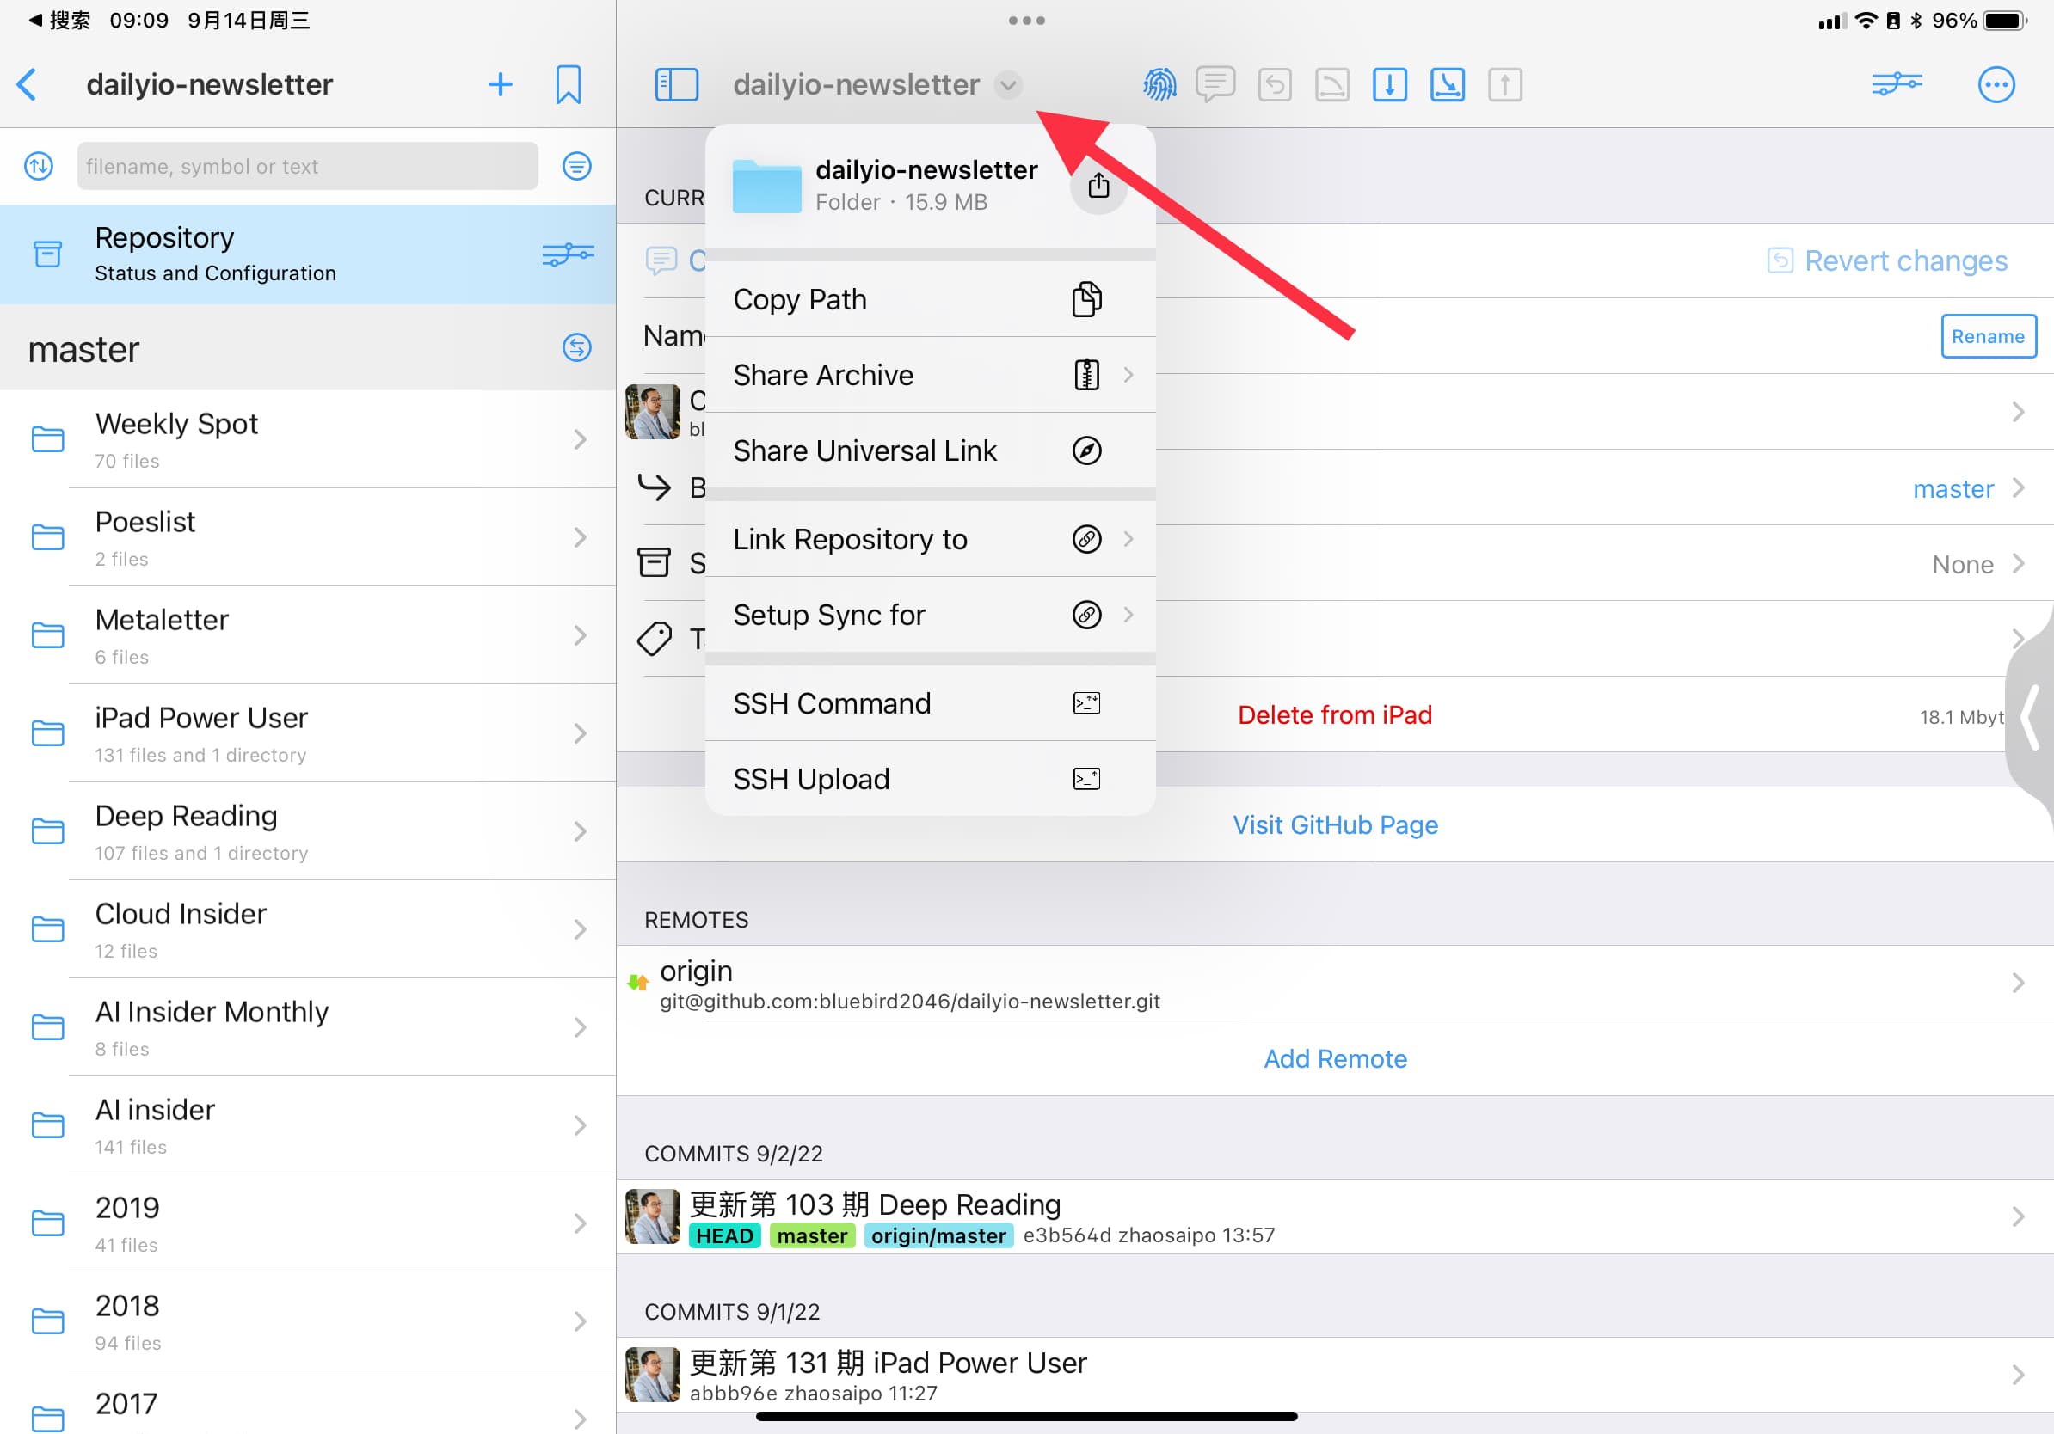Click the Rename button
Viewport: 2054px width, 1434px height.
[1988, 336]
